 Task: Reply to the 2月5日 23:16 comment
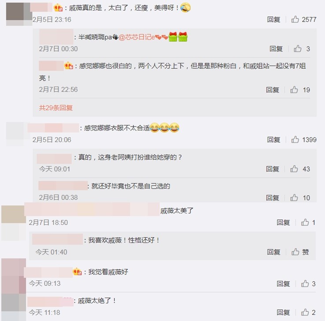[x=273, y=19]
